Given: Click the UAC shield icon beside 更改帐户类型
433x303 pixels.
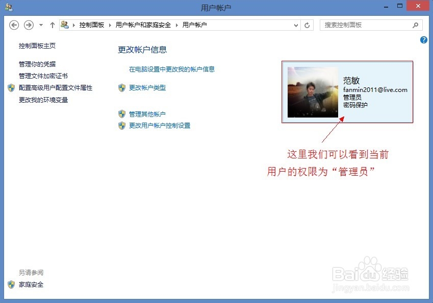Looking at the screenshot, I should [x=121, y=87].
